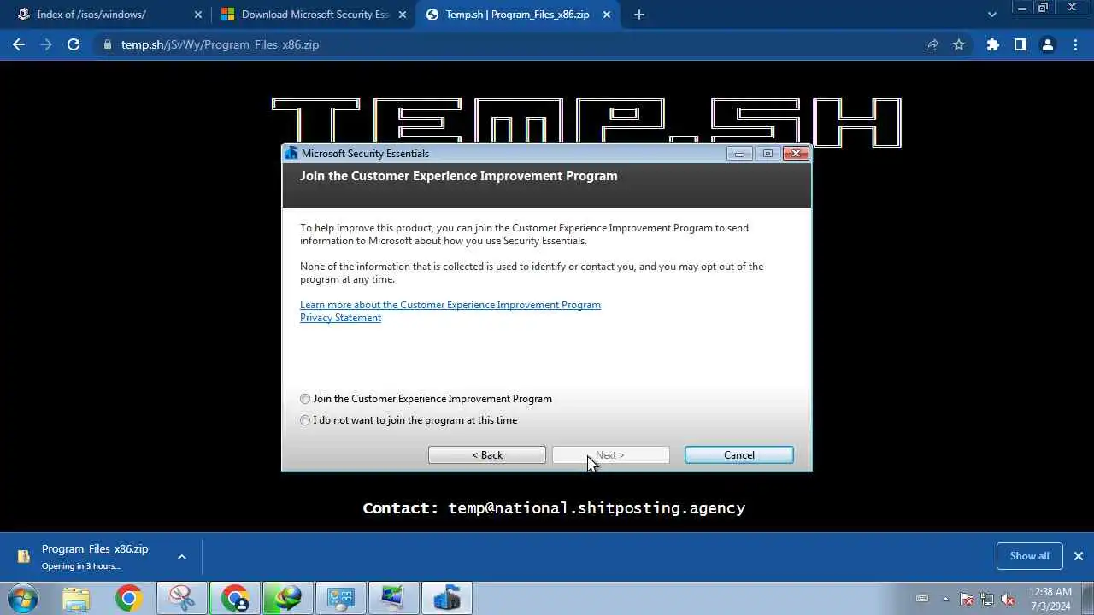View site information lock icon
The image size is (1094, 615).
pyautogui.click(x=107, y=44)
